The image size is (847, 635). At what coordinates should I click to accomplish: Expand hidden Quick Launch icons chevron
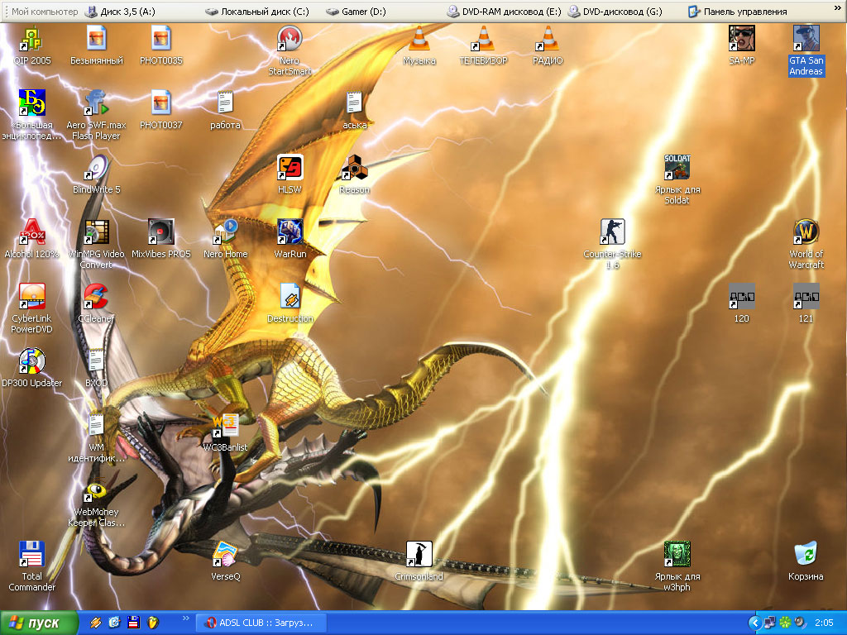(x=186, y=618)
